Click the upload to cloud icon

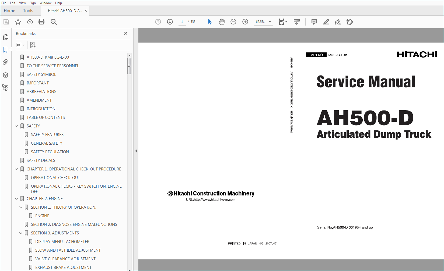(30, 22)
